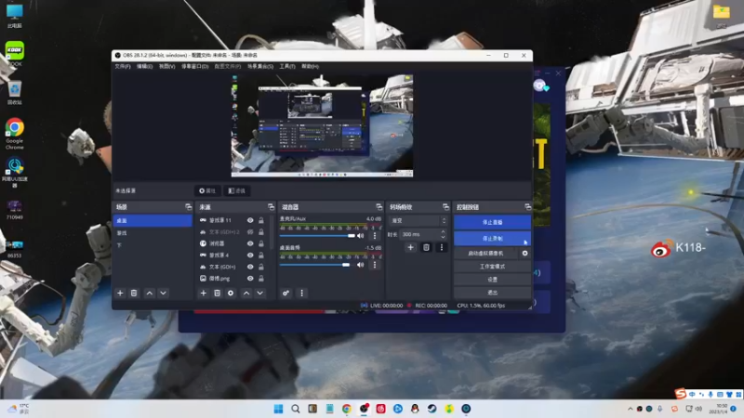Click the stop streaming (停止直播) button
Image resolution: width=744 pixels, height=418 pixels.
coord(492,222)
